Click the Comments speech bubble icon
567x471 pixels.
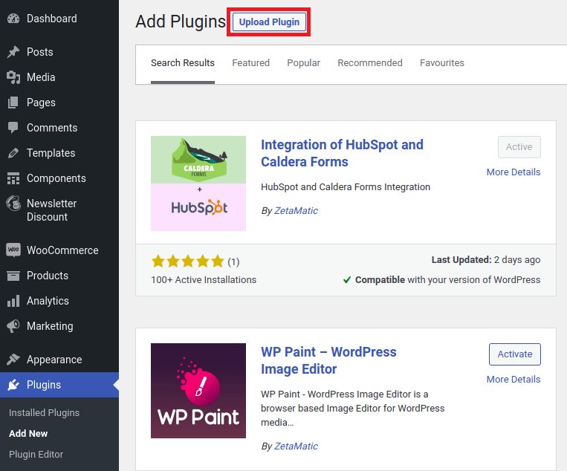tap(13, 128)
